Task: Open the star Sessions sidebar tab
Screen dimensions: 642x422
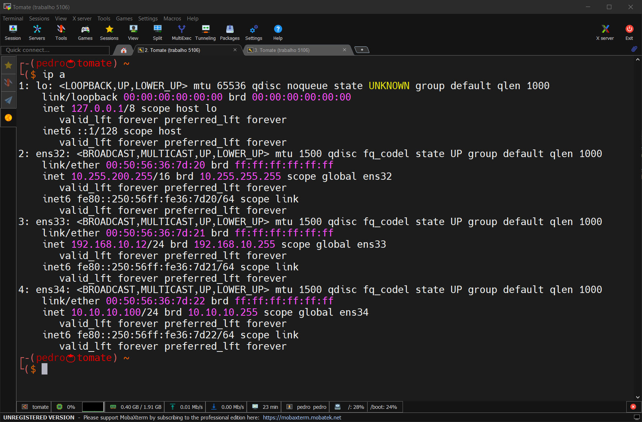Action: 8,65
